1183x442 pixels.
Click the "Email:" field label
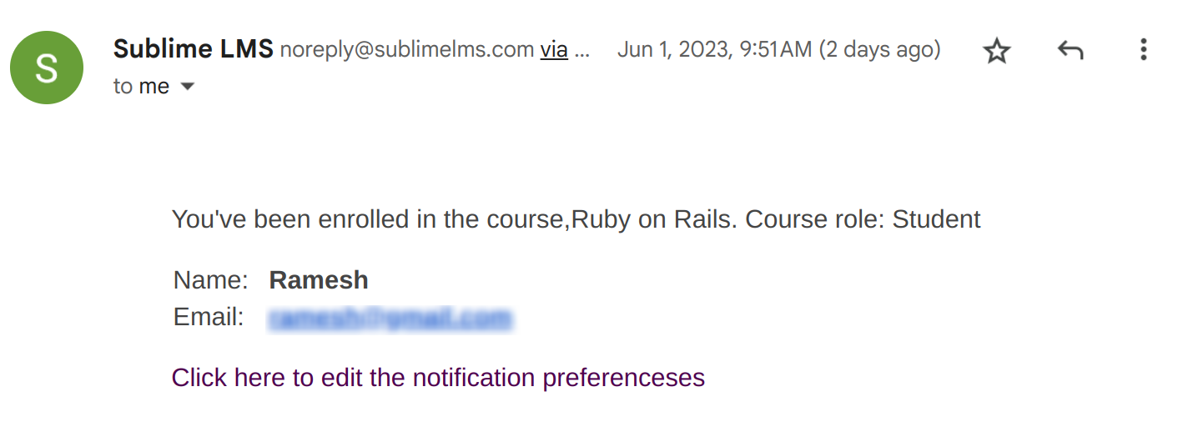(209, 318)
